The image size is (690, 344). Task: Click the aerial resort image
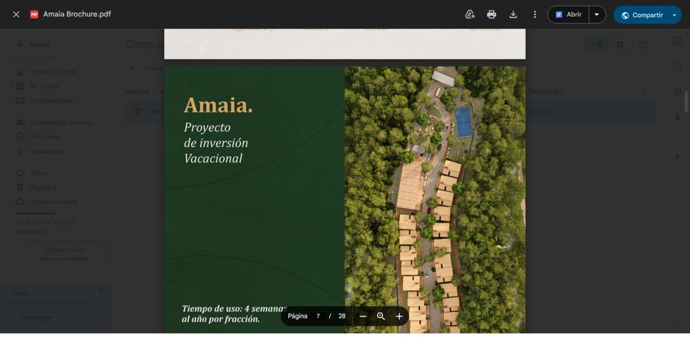(x=435, y=200)
